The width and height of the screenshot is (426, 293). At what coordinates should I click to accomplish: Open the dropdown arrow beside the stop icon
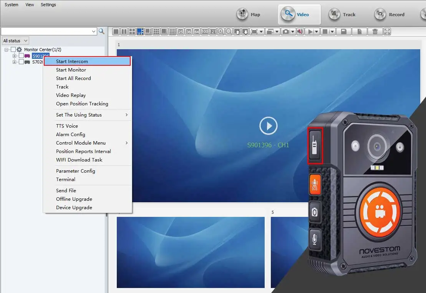click(332, 32)
